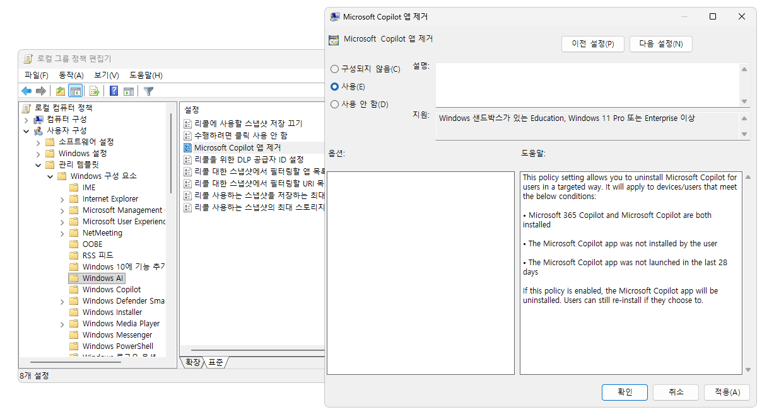
Task: Collapse the 사용자 구성 node
Action: click(x=26, y=131)
